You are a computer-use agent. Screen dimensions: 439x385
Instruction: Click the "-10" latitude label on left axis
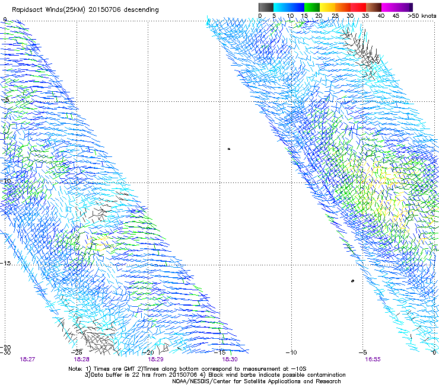(x=5, y=181)
